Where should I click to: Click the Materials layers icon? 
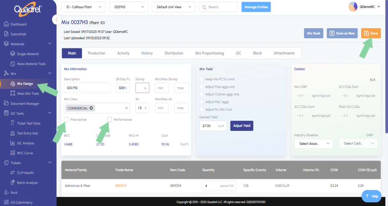(x=6, y=44)
